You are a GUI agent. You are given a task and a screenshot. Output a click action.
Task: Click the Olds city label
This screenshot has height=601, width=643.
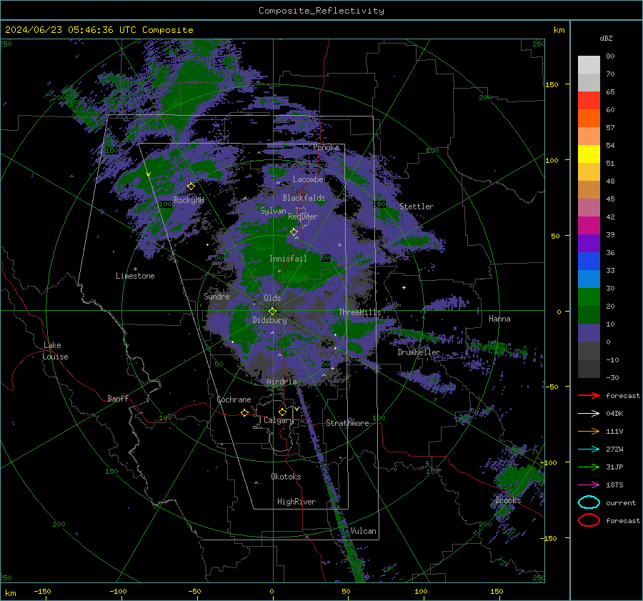[272, 298]
